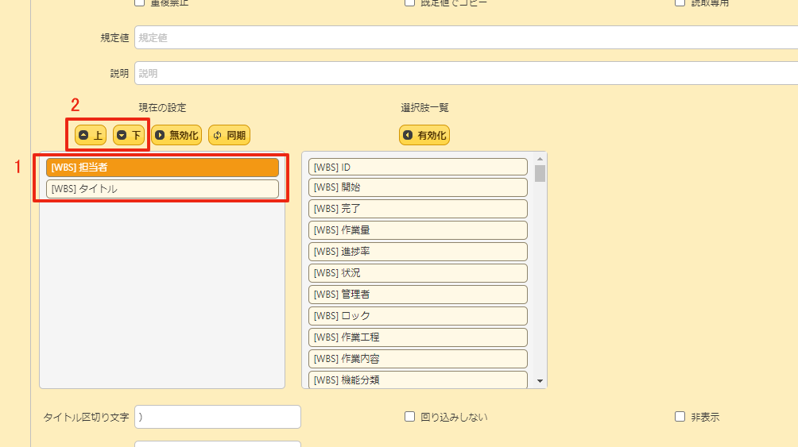
Task: Focus the タイトル区切り文字 input field
Action: [218, 417]
